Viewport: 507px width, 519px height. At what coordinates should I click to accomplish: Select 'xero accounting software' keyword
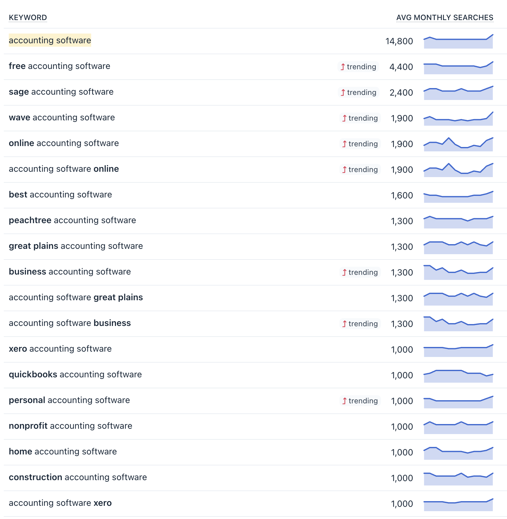(60, 349)
